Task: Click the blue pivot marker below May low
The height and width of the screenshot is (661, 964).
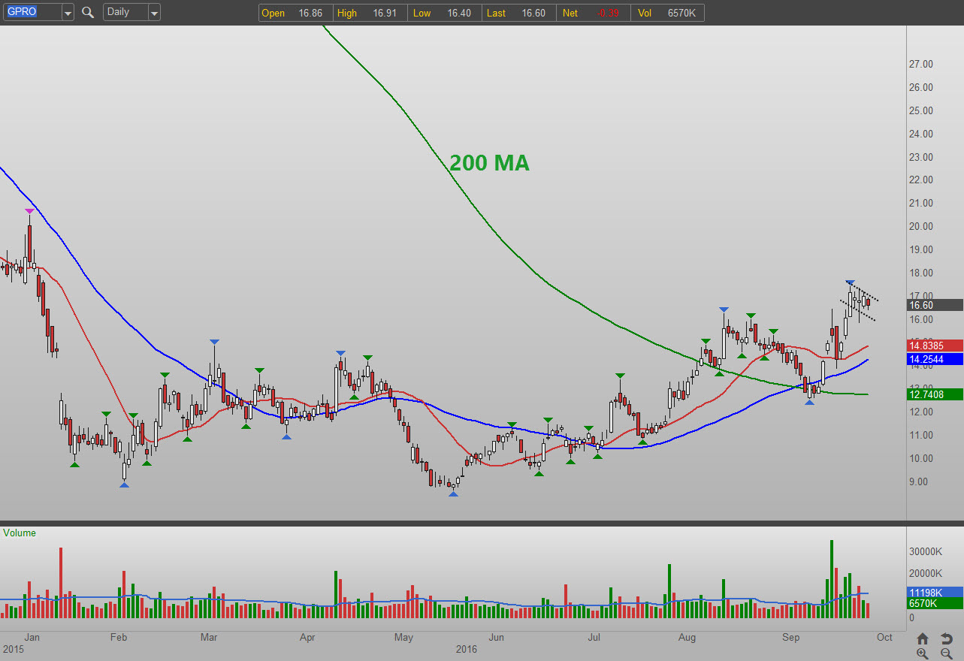Action: click(x=452, y=494)
